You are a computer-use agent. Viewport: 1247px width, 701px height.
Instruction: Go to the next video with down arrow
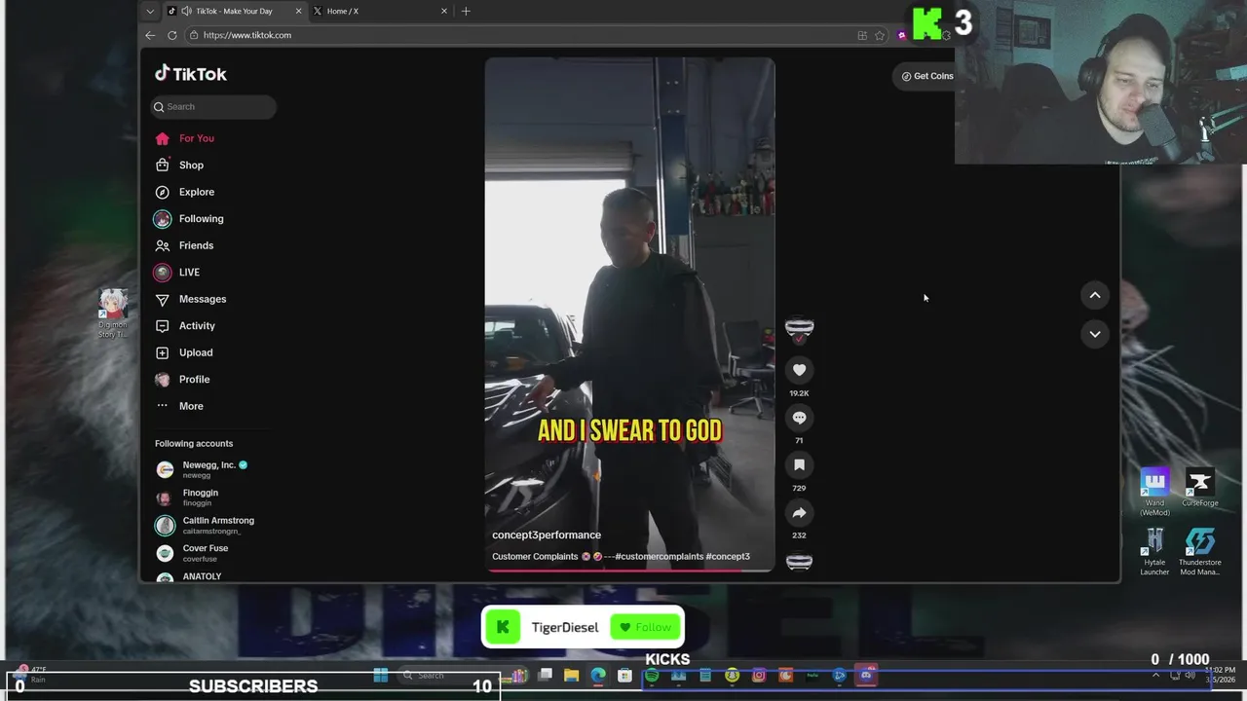[1095, 334]
